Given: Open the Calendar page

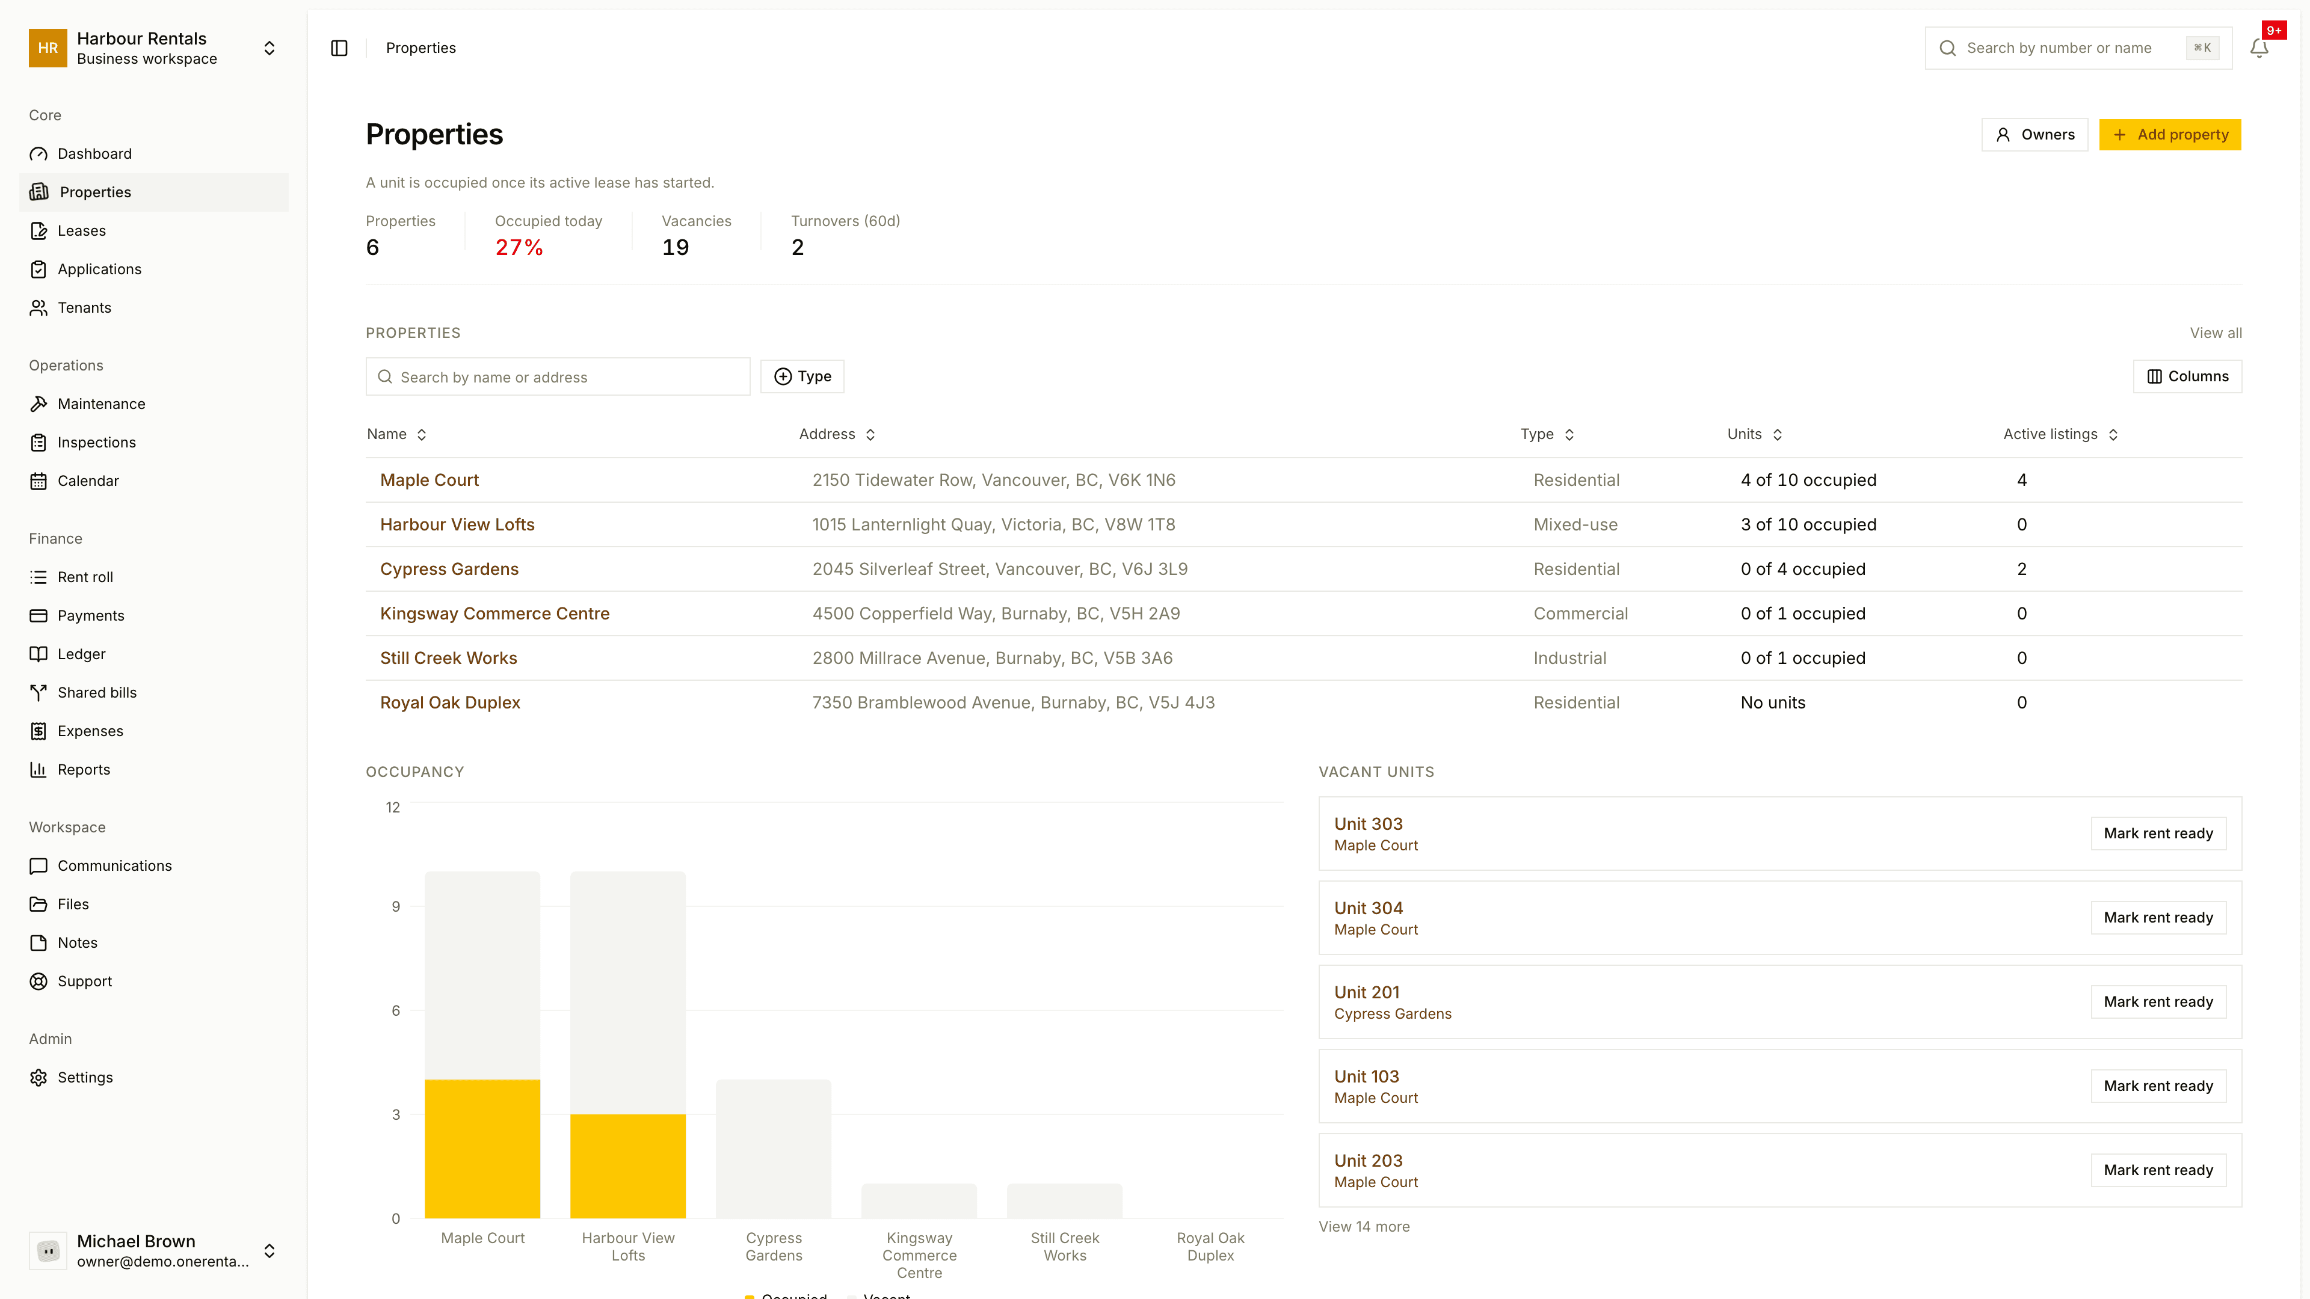Looking at the screenshot, I should [x=153, y=481].
